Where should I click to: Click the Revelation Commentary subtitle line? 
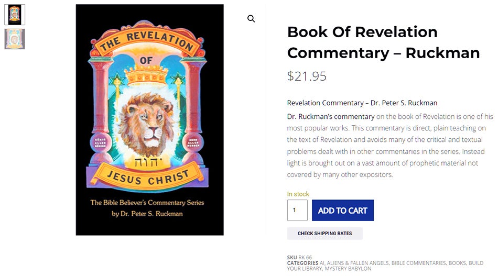tap(362, 103)
